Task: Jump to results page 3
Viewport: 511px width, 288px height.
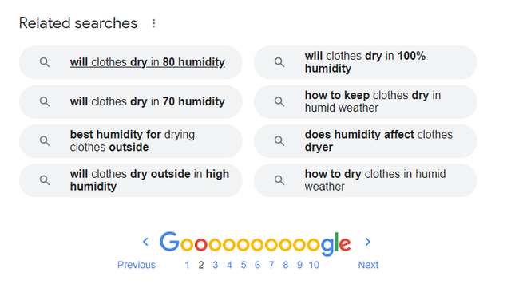Action: (x=215, y=265)
